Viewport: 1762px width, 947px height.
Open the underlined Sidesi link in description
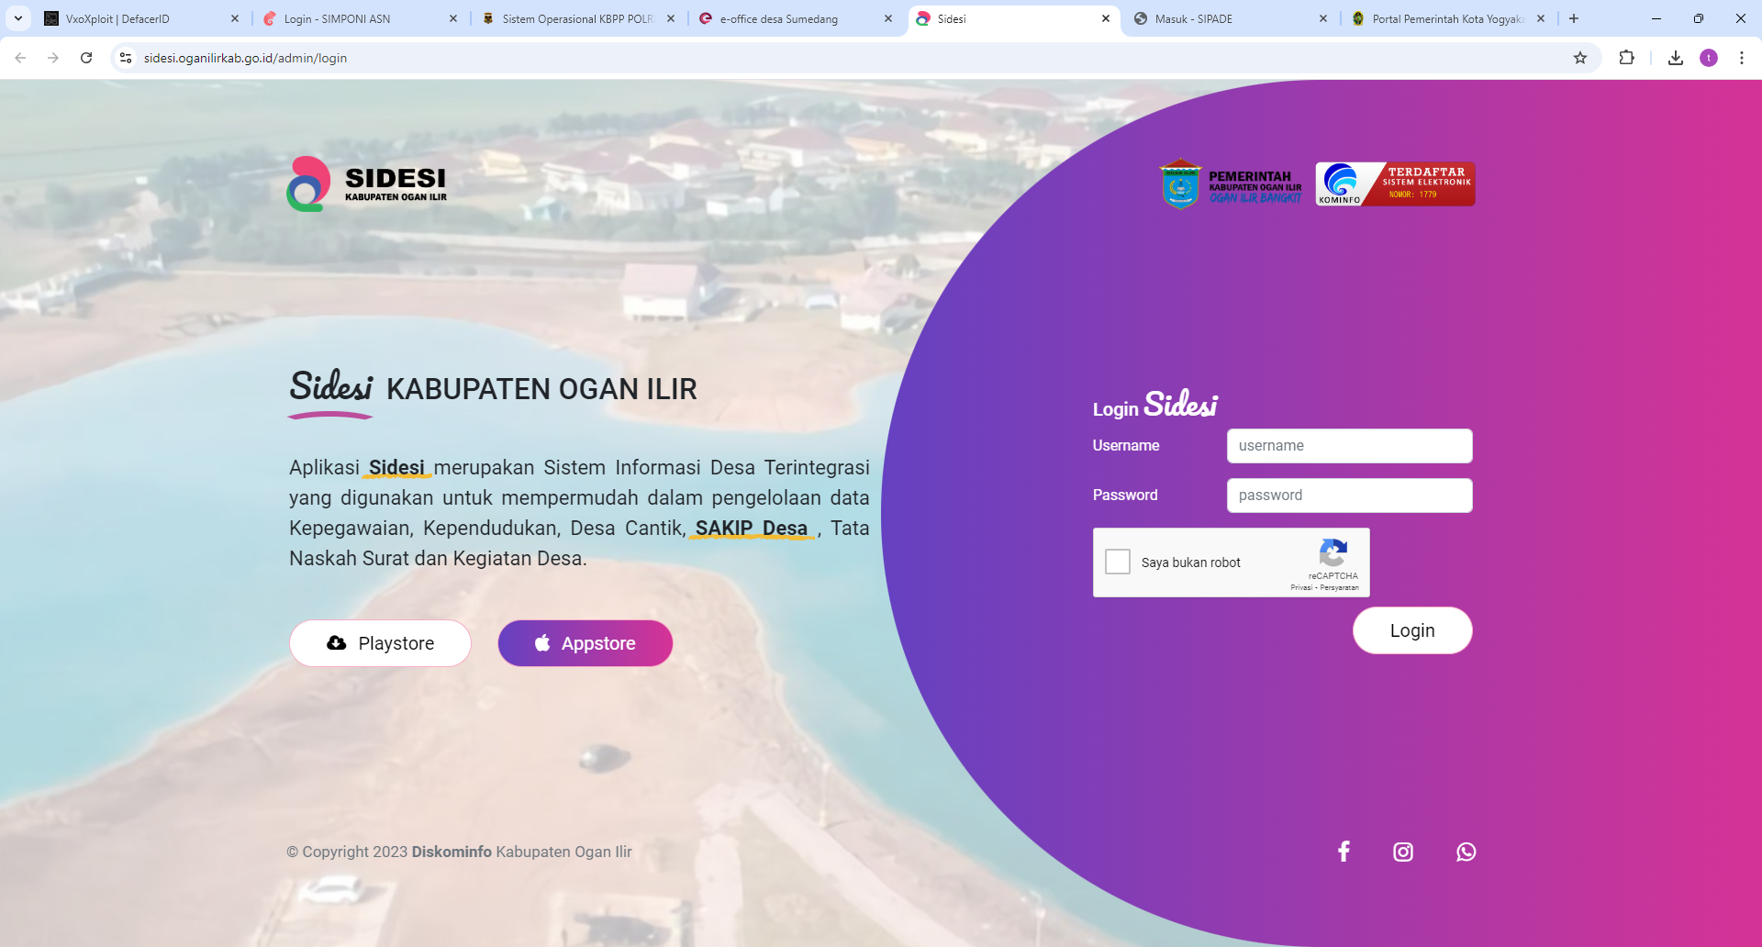click(x=396, y=468)
